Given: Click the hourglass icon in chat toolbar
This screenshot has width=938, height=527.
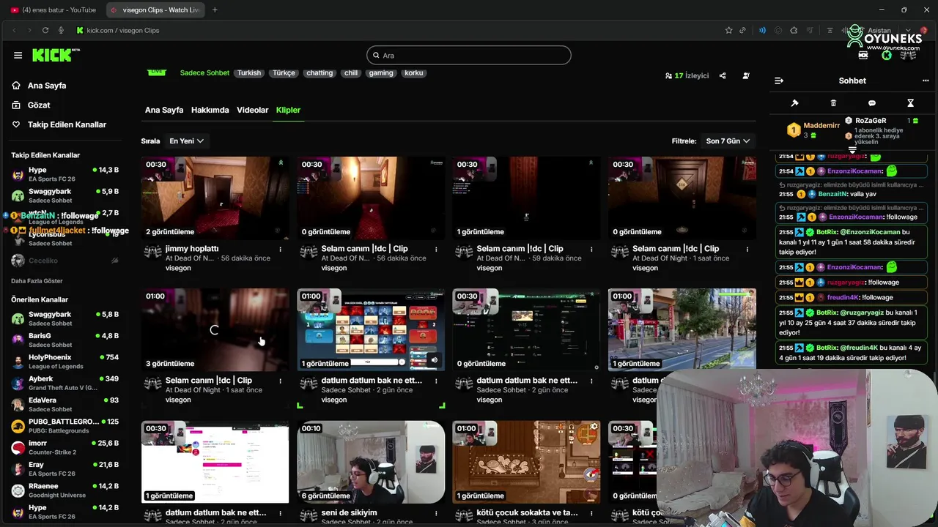Looking at the screenshot, I should [x=910, y=103].
